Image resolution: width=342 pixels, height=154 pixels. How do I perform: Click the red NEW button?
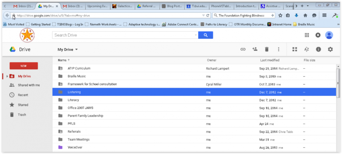click(x=24, y=66)
